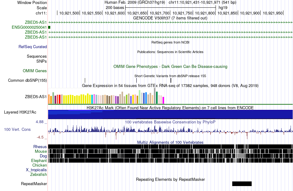Select the Mouse alignment row label
This screenshot has height=191, width=293.
tap(41, 152)
